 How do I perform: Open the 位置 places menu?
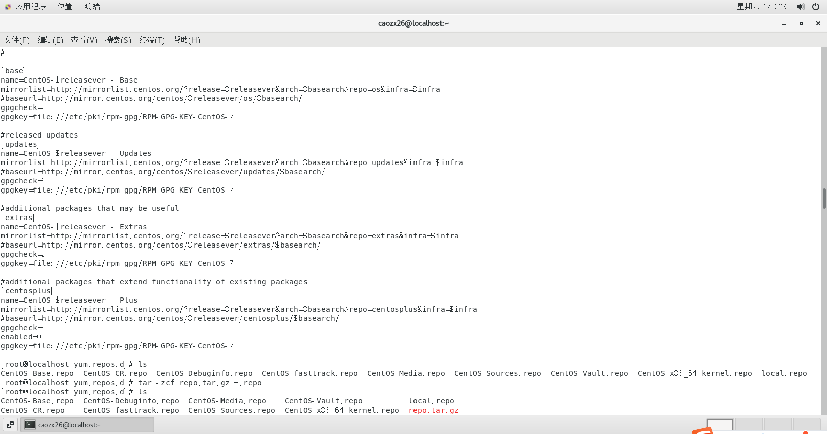tap(65, 6)
